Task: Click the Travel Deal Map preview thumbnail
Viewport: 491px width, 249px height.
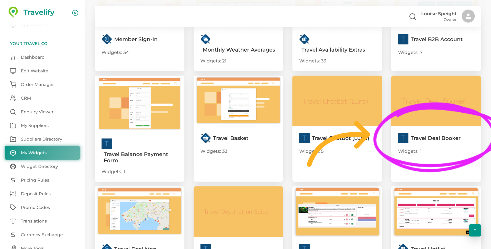Action: [140, 211]
